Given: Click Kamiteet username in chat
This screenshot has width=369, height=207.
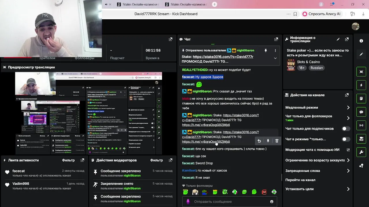Looking at the screenshot, I should (189, 170).
